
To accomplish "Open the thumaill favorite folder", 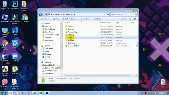I will [x=48, y=37].
